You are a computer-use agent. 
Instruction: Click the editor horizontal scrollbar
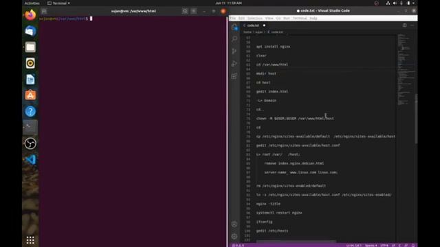point(296,241)
